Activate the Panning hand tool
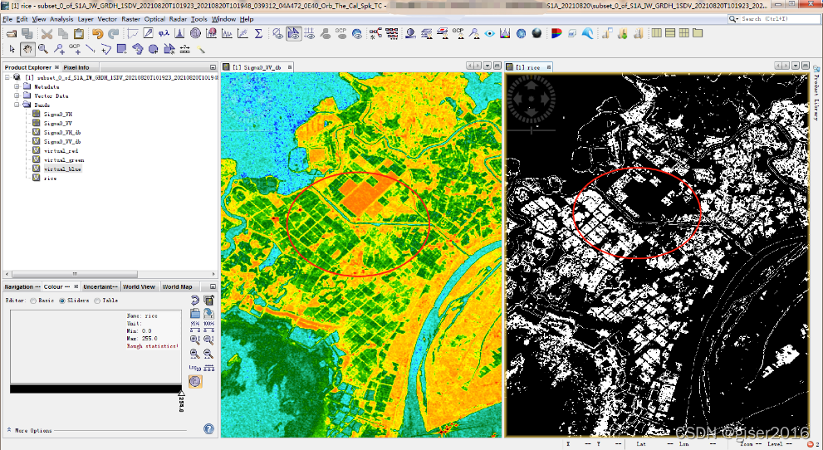Screen dimensions: 823x450 (x=27, y=49)
